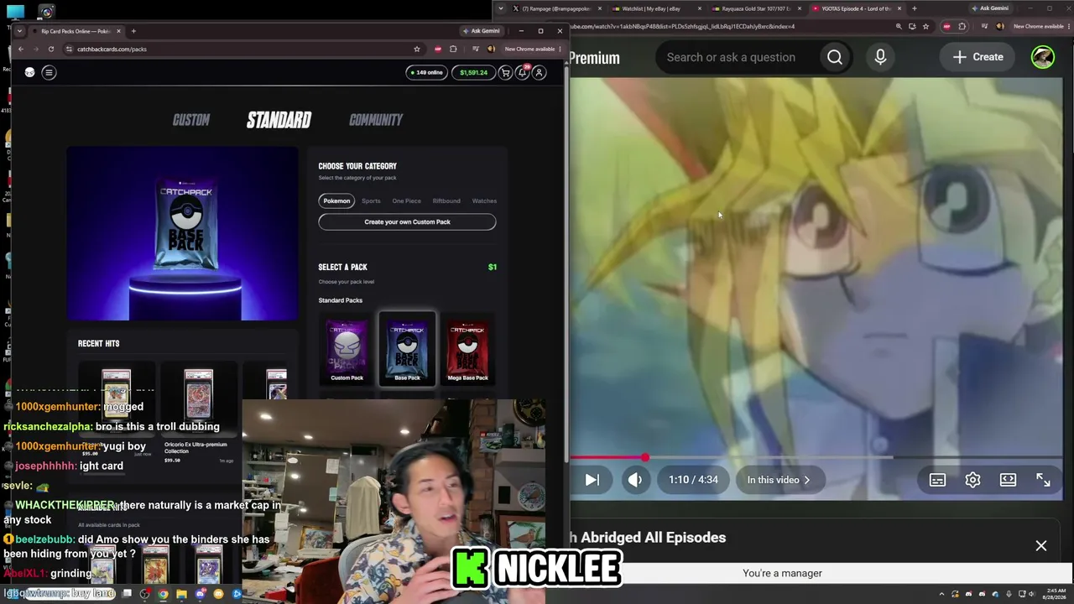Select the Pokemon category

point(336,201)
